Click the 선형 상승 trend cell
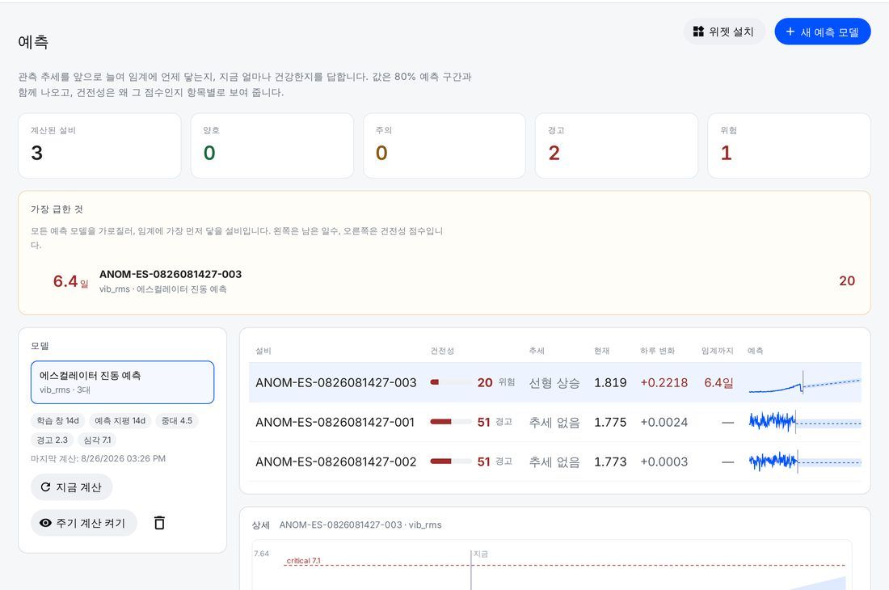 tap(554, 383)
